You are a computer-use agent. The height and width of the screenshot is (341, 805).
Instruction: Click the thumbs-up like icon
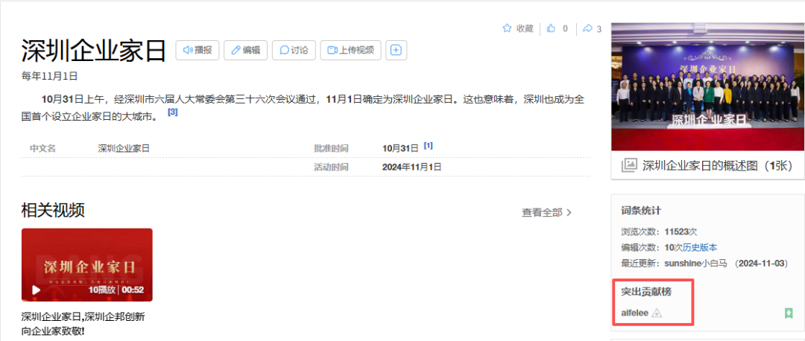coord(552,28)
